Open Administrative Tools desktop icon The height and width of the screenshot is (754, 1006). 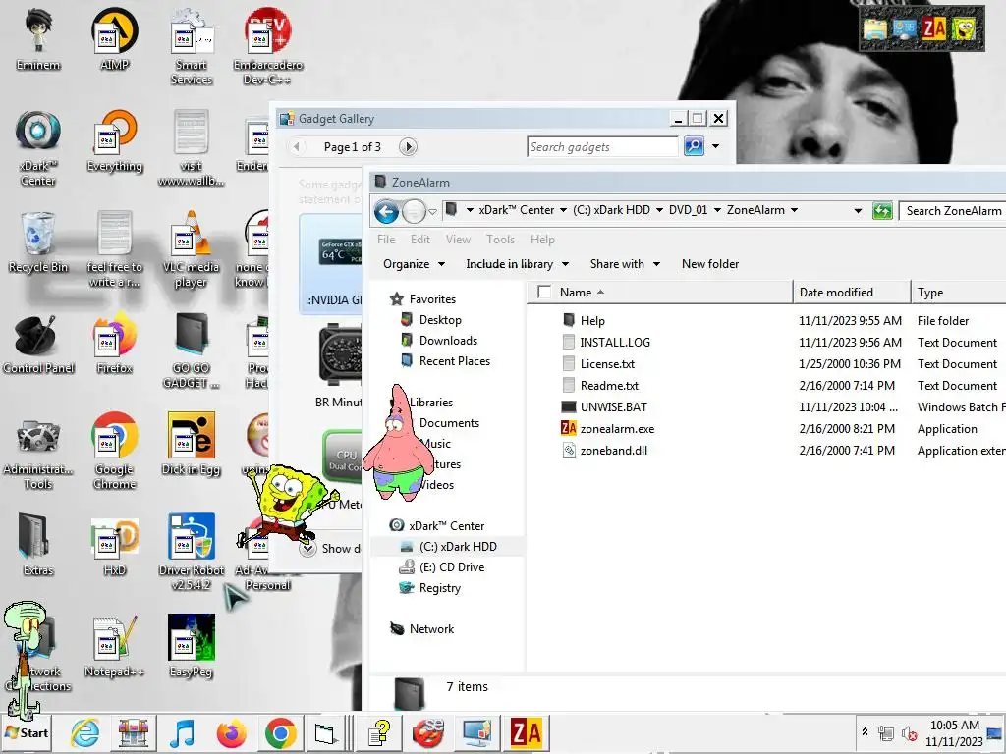(x=38, y=452)
